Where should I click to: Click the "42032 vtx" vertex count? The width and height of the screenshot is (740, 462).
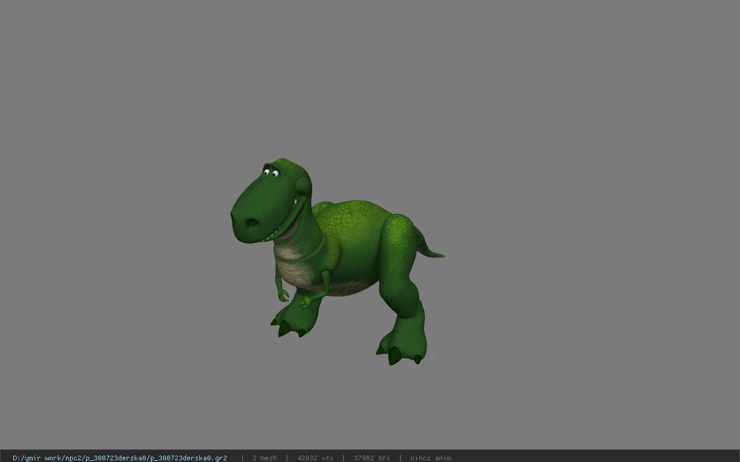[315, 458]
